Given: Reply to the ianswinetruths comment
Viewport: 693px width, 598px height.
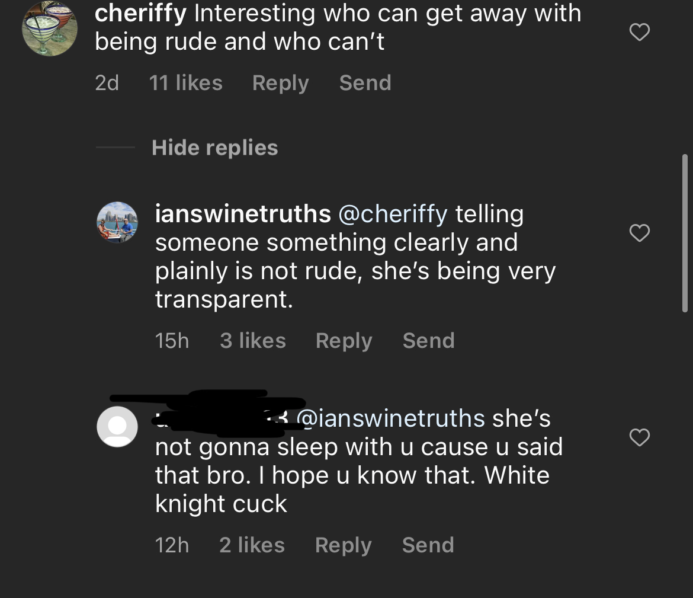Looking at the screenshot, I should click(x=344, y=341).
